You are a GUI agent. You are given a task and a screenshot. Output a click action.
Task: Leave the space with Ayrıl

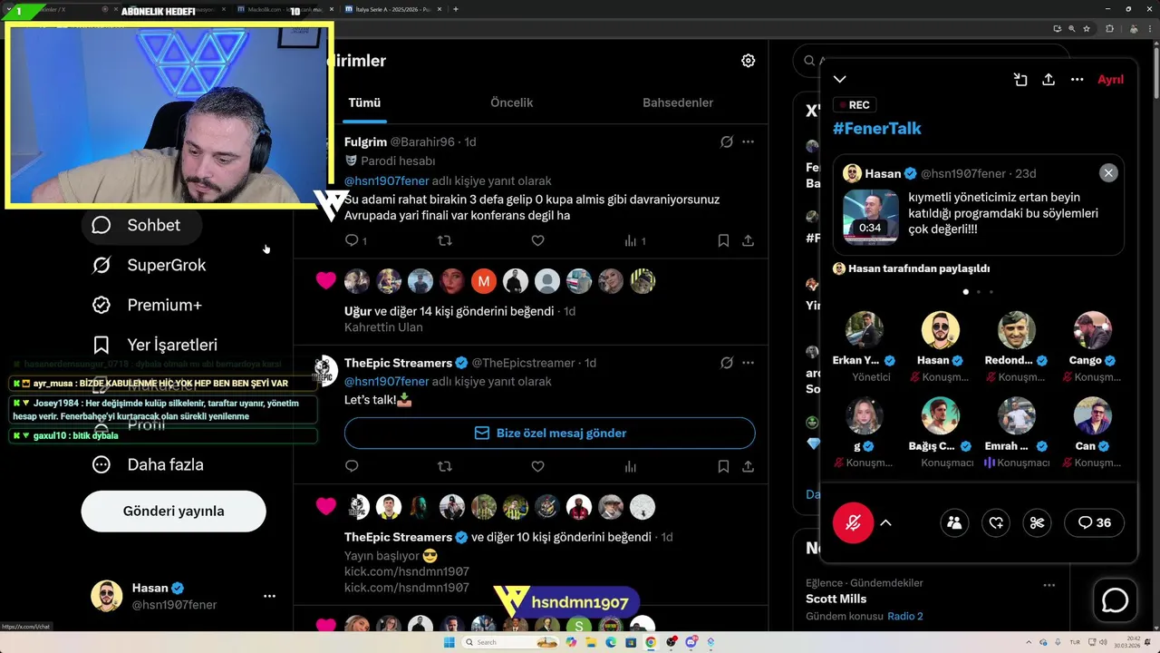pyautogui.click(x=1110, y=80)
